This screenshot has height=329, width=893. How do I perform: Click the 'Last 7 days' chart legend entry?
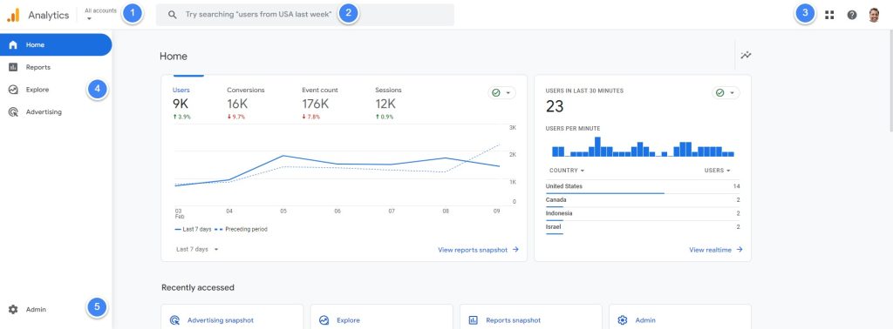pos(194,230)
